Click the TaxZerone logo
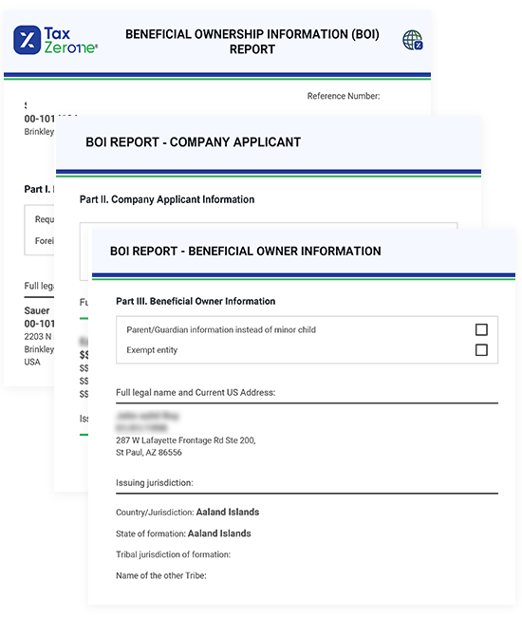 click(x=55, y=40)
